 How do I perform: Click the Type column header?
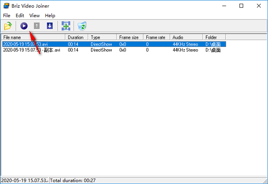coord(103,37)
